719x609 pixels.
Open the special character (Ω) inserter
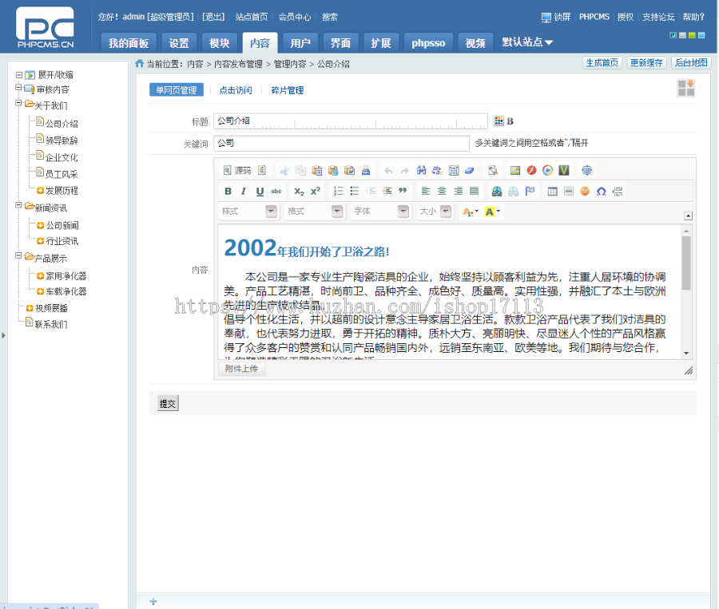pos(602,192)
